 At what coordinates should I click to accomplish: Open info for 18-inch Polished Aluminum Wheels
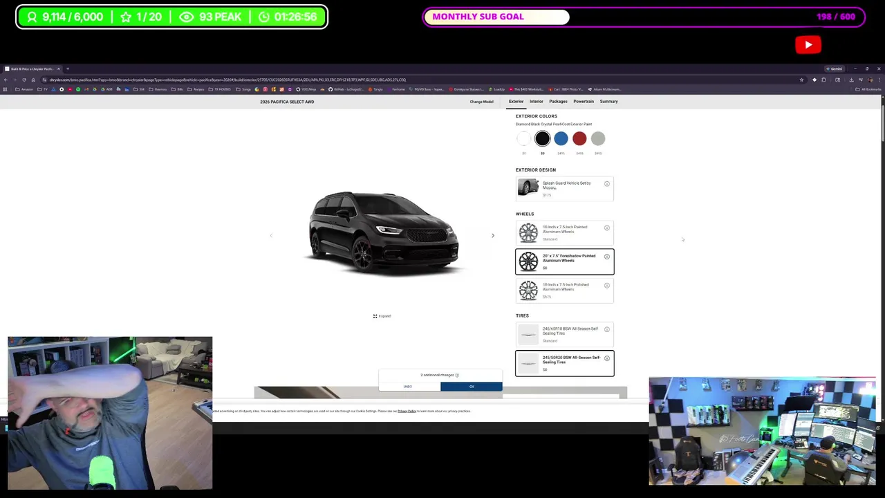point(607,286)
